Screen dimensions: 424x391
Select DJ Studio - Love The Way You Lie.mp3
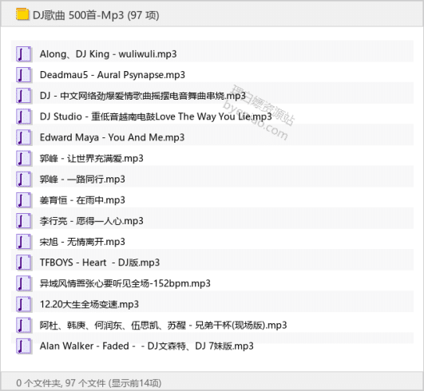point(156,117)
